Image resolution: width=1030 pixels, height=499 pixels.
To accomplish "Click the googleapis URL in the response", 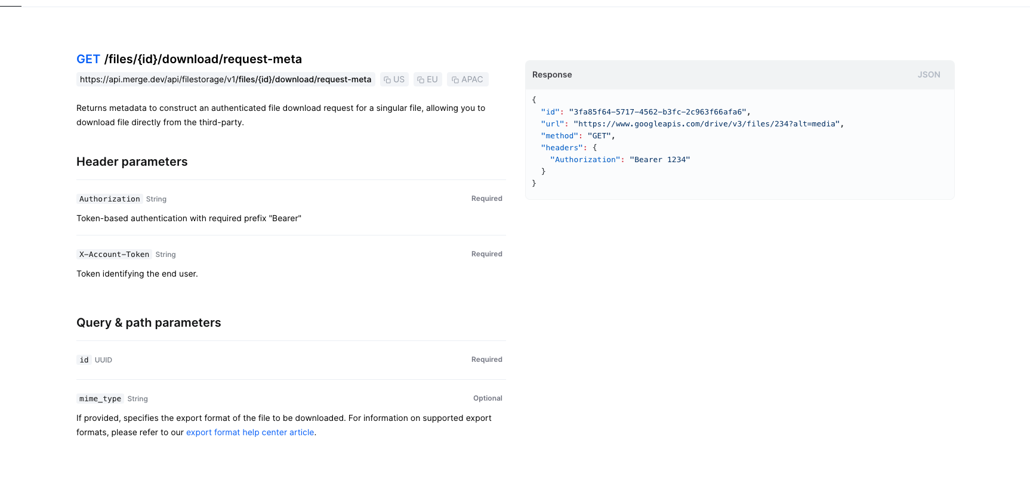I will coord(707,124).
